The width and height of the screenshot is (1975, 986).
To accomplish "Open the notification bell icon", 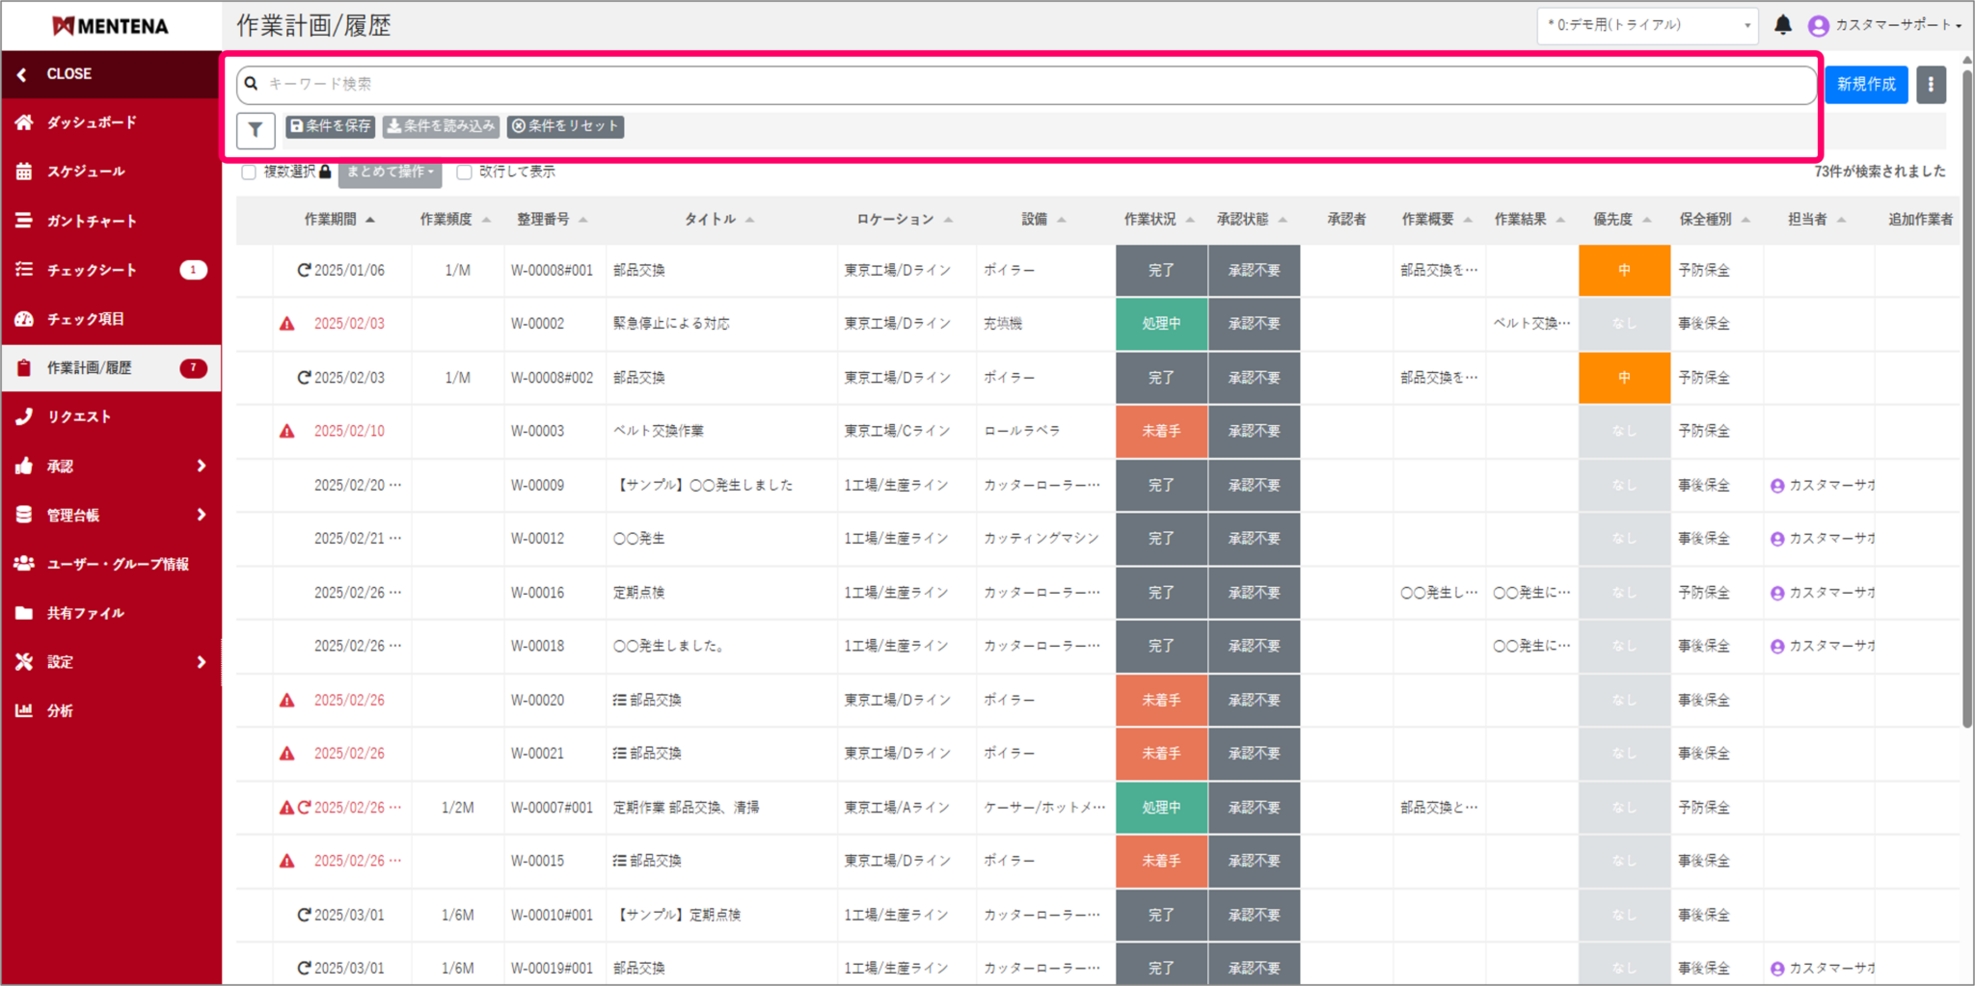I will [x=1783, y=25].
